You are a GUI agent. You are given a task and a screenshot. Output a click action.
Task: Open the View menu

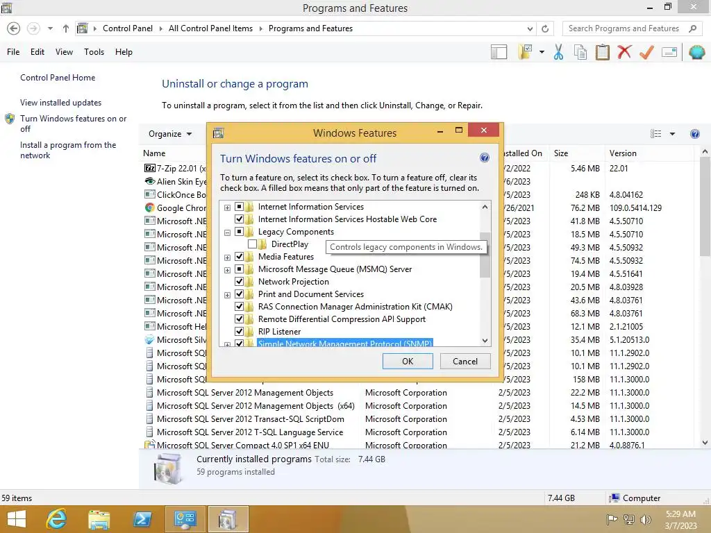[64, 51]
